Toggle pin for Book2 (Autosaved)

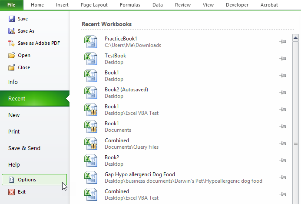pyautogui.click(x=282, y=93)
